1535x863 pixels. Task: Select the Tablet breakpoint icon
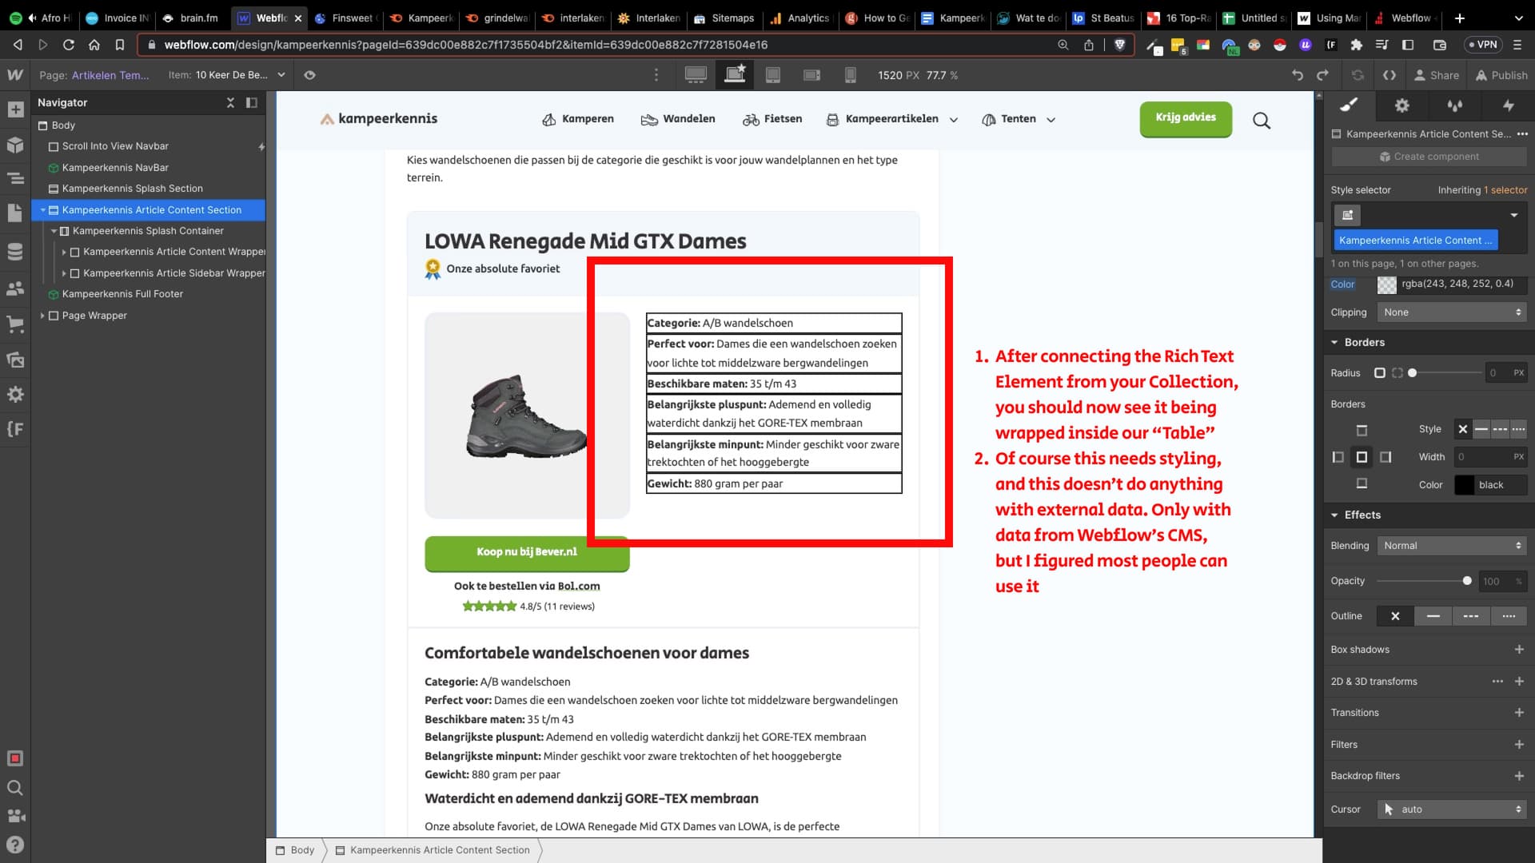tap(773, 75)
